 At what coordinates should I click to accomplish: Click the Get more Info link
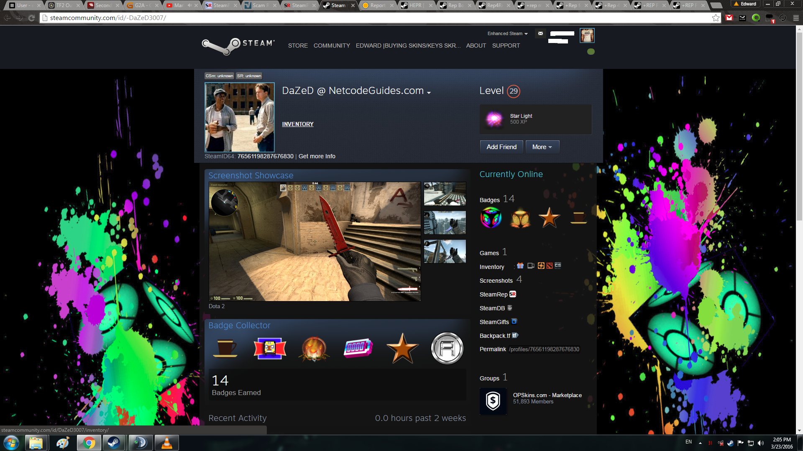pos(317,156)
